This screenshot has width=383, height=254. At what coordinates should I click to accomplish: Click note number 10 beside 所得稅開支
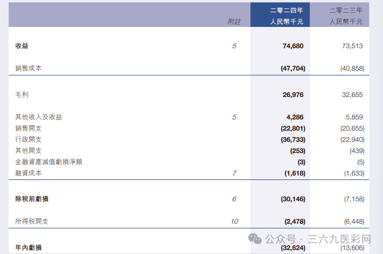[x=234, y=221]
